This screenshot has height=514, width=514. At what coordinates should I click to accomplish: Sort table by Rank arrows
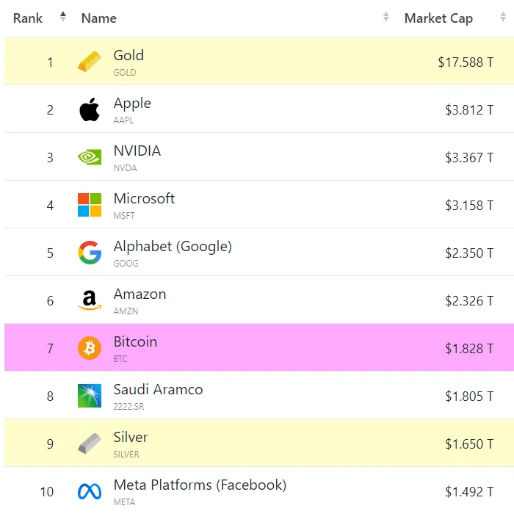click(63, 17)
